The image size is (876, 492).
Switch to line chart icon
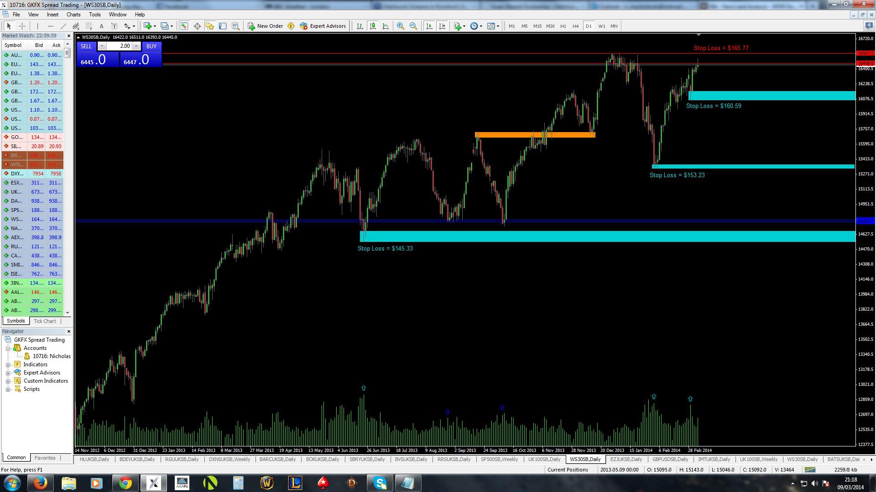[386, 26]
